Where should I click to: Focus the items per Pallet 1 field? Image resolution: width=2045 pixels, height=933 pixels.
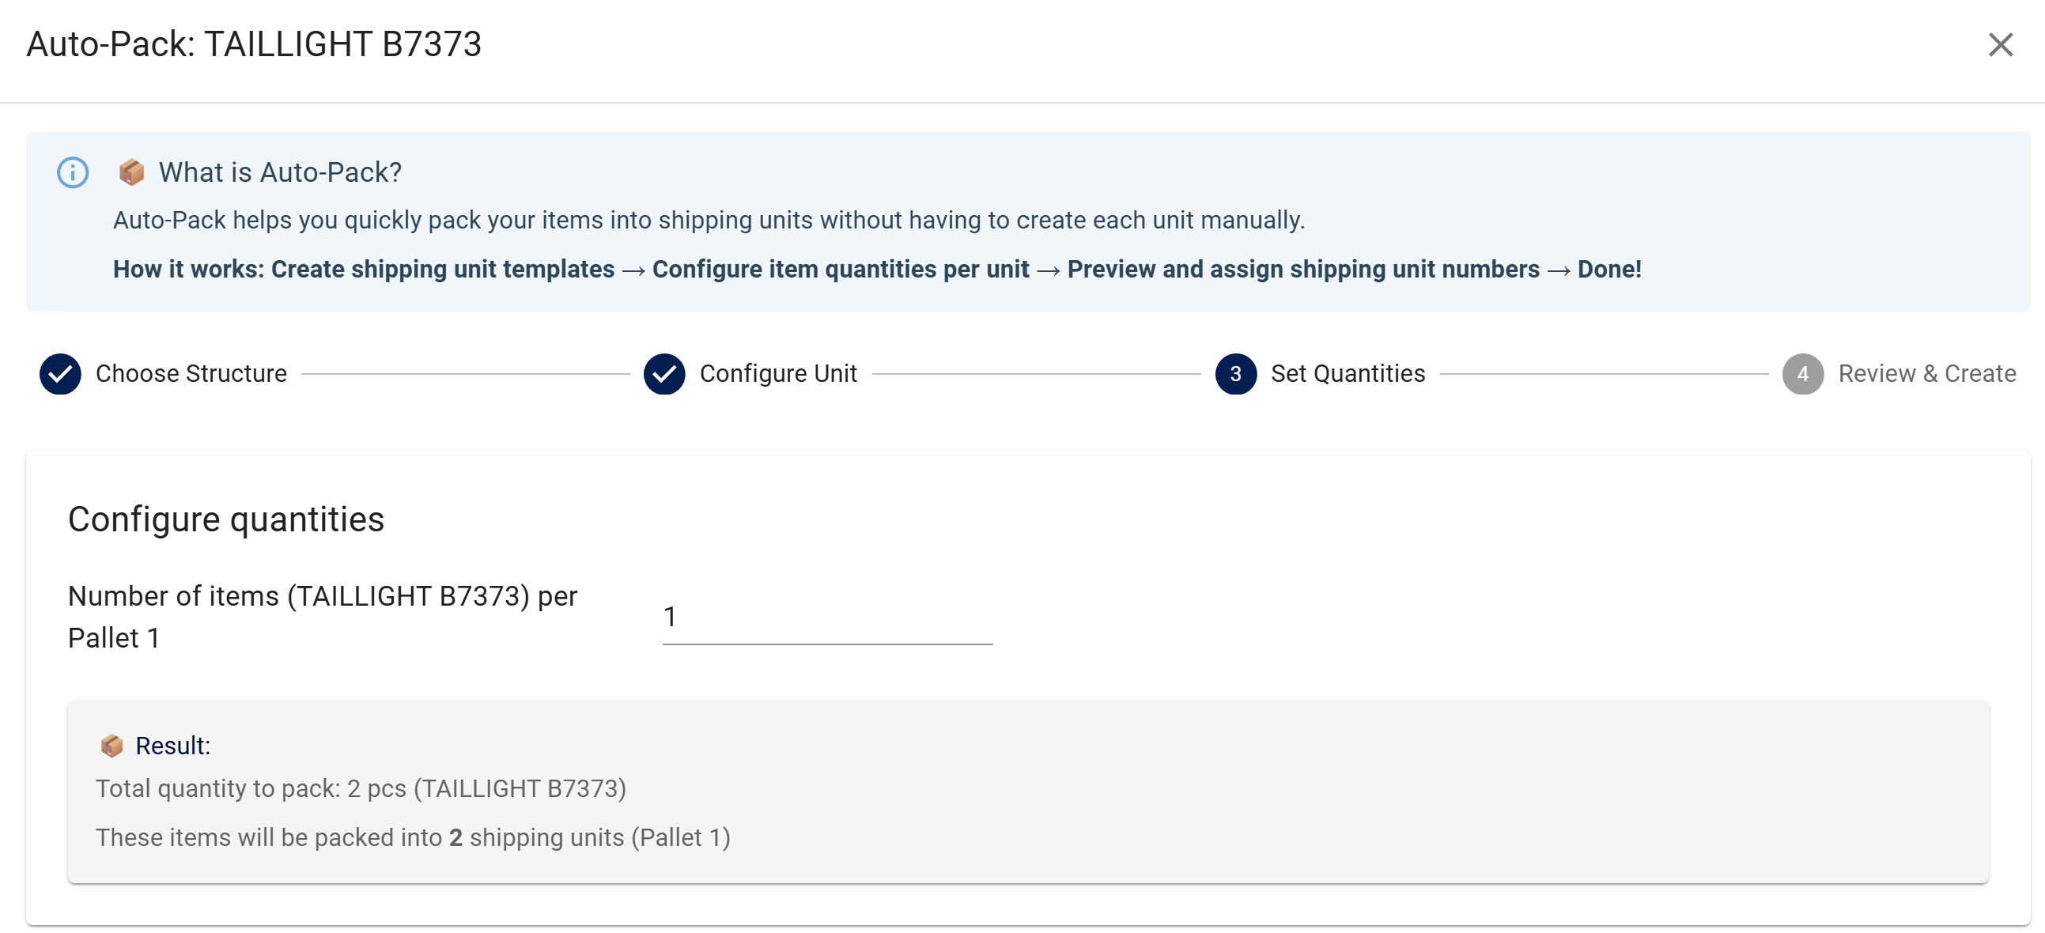tap(826, 617)
